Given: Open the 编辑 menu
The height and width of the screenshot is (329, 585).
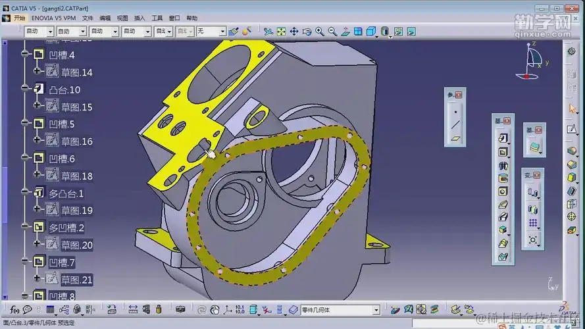Looking at the screenshot, I should point(105,18).
